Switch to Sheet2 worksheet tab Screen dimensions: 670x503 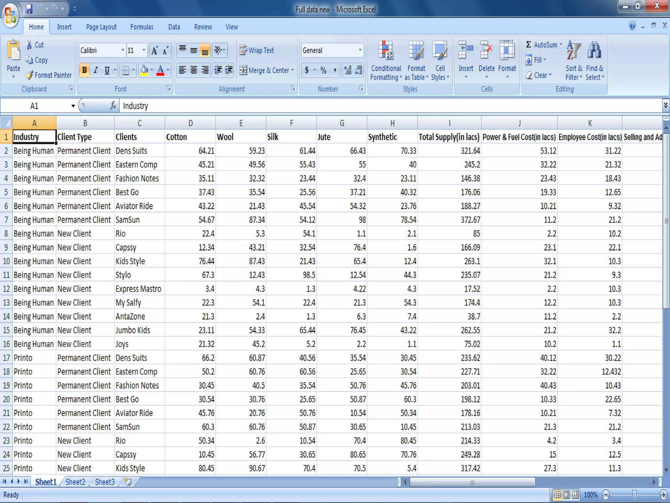[x=75, y=482]
